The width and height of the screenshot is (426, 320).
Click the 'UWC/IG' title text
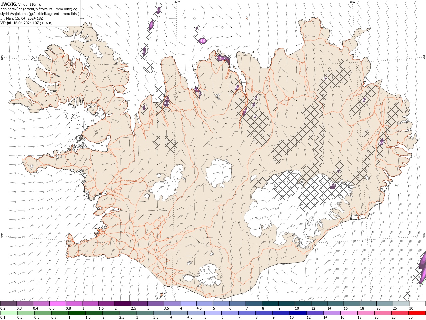click(8, 4)
